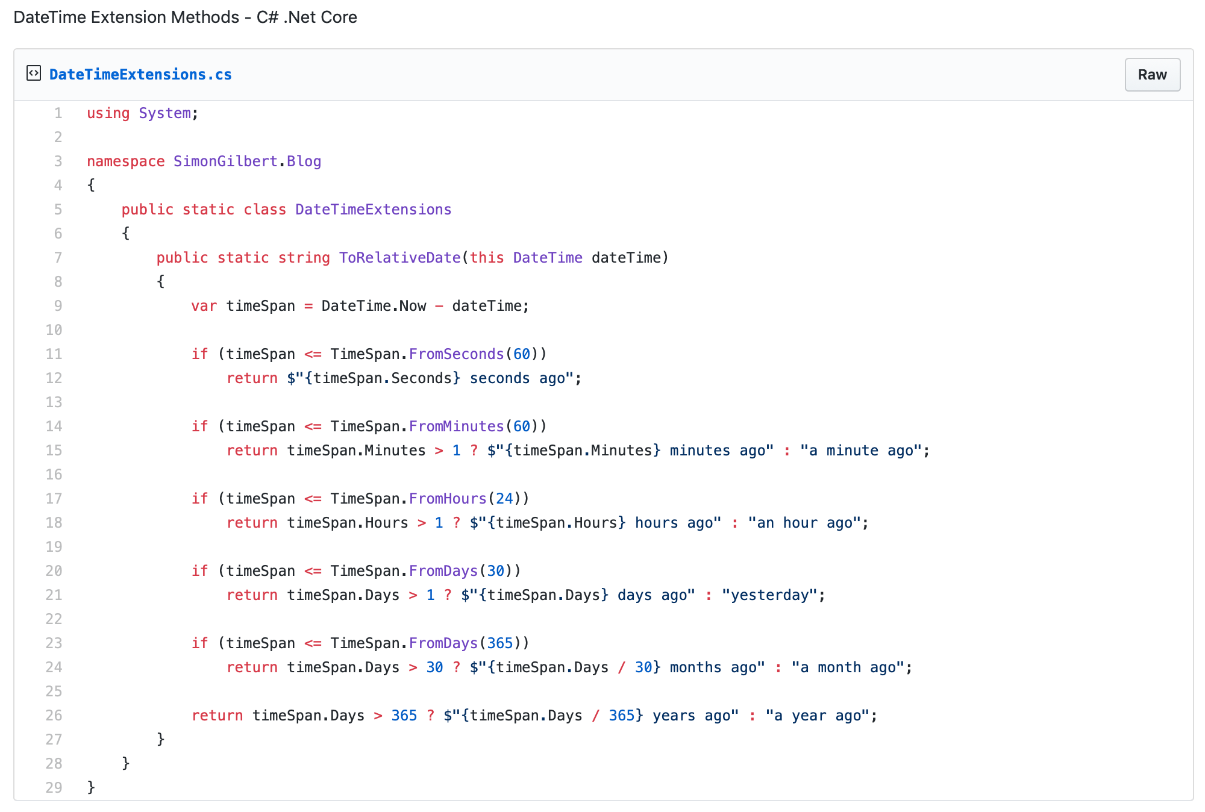1205x812 pixels.
Task: Select line number 9
Action: [x=58, y=306]
